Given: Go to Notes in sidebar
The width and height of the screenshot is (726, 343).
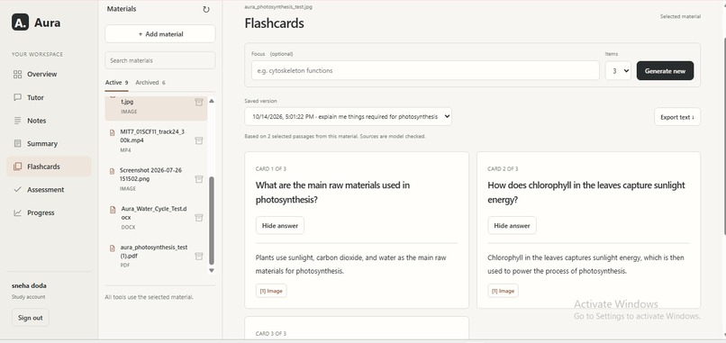Looking at the screenshot, I should pyautogui.click(x=49, y=121).
